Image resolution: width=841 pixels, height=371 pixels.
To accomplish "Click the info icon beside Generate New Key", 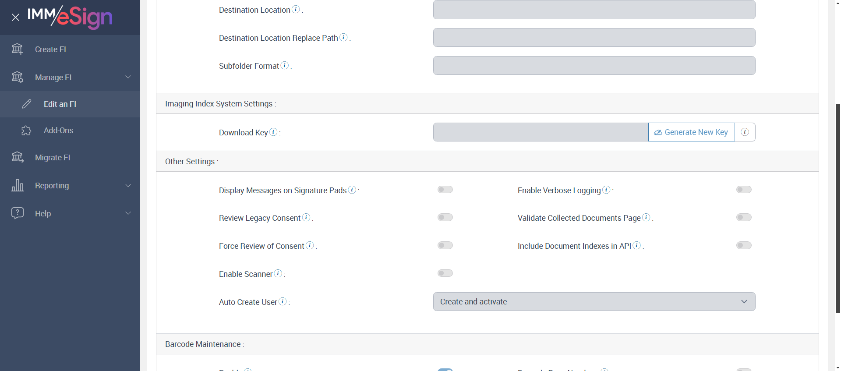I will coord(745,132).
